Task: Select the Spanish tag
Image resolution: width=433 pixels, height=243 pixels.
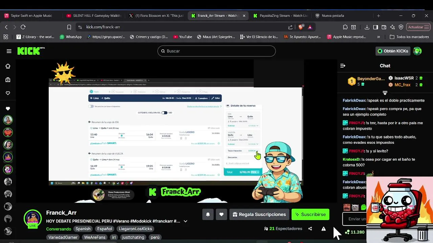Action: (83, 229)
